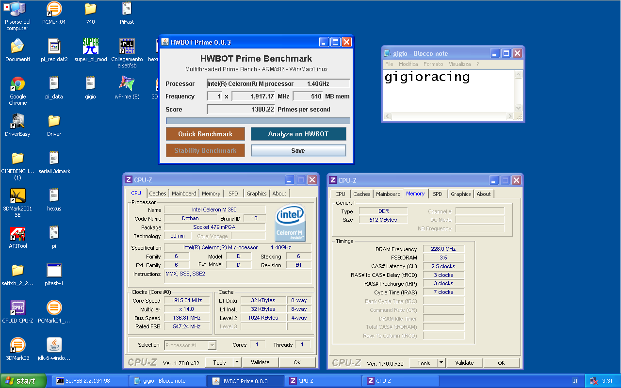This screenshot has width=621, height=388.
Task: Click the Intel Celeron M logo
Action: coord(289,224)
